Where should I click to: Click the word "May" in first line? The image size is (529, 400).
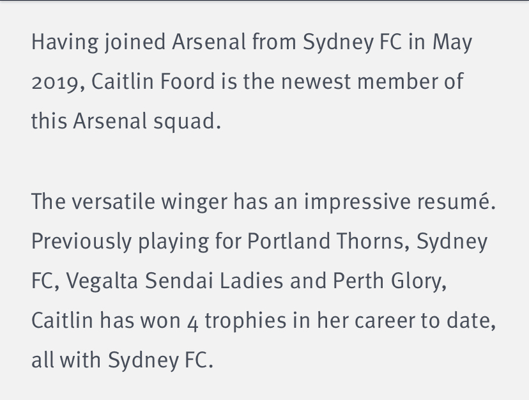pos(451,43)
